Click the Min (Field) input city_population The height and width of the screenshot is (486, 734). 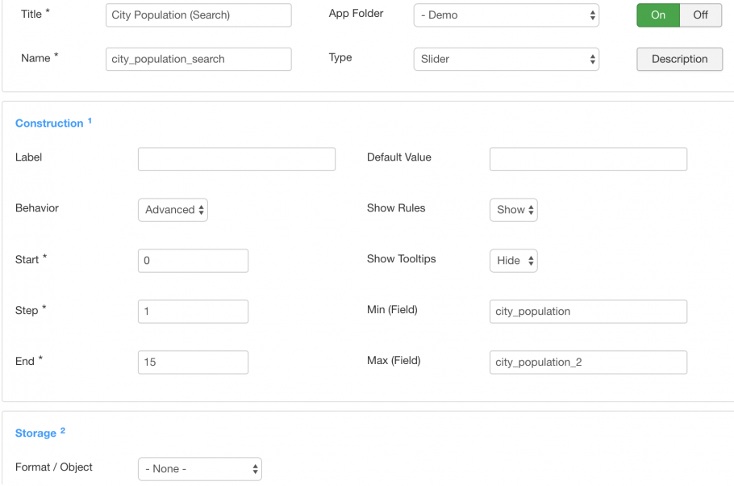tap(589, 311)
